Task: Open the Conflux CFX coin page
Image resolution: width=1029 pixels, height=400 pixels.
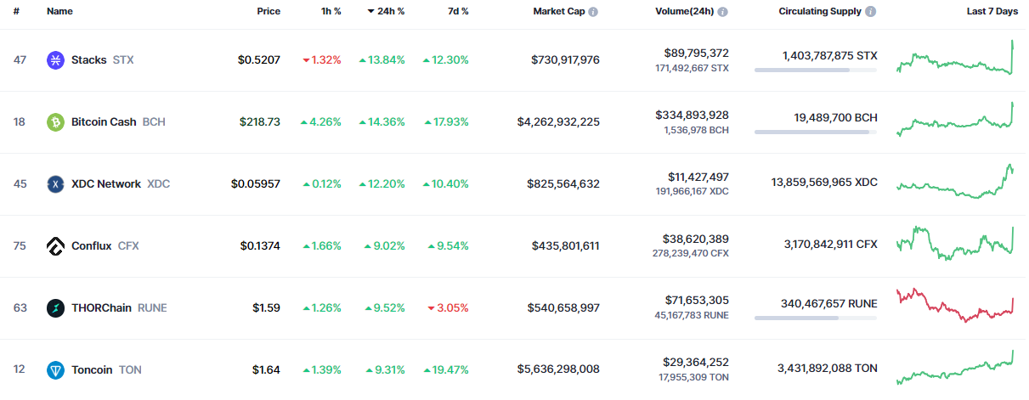Action: [x=105, y=246]
